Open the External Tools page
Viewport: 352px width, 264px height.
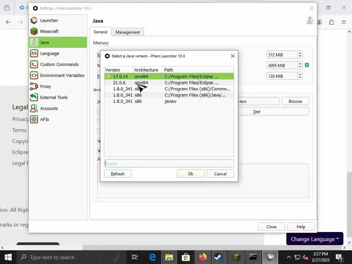click(x=58, y=97)
